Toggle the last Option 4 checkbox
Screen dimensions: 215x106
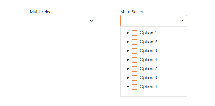point(134,87)
